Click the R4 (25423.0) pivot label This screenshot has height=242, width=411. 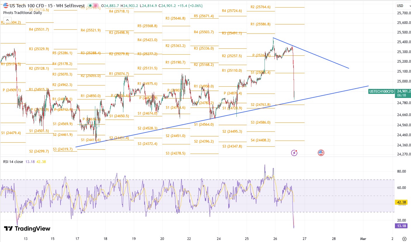(x=147, y=40)
